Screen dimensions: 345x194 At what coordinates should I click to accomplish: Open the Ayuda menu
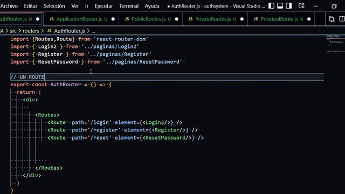tap(152, 6)
